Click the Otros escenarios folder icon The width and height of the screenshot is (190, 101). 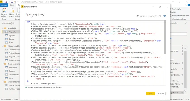(5, 64)
